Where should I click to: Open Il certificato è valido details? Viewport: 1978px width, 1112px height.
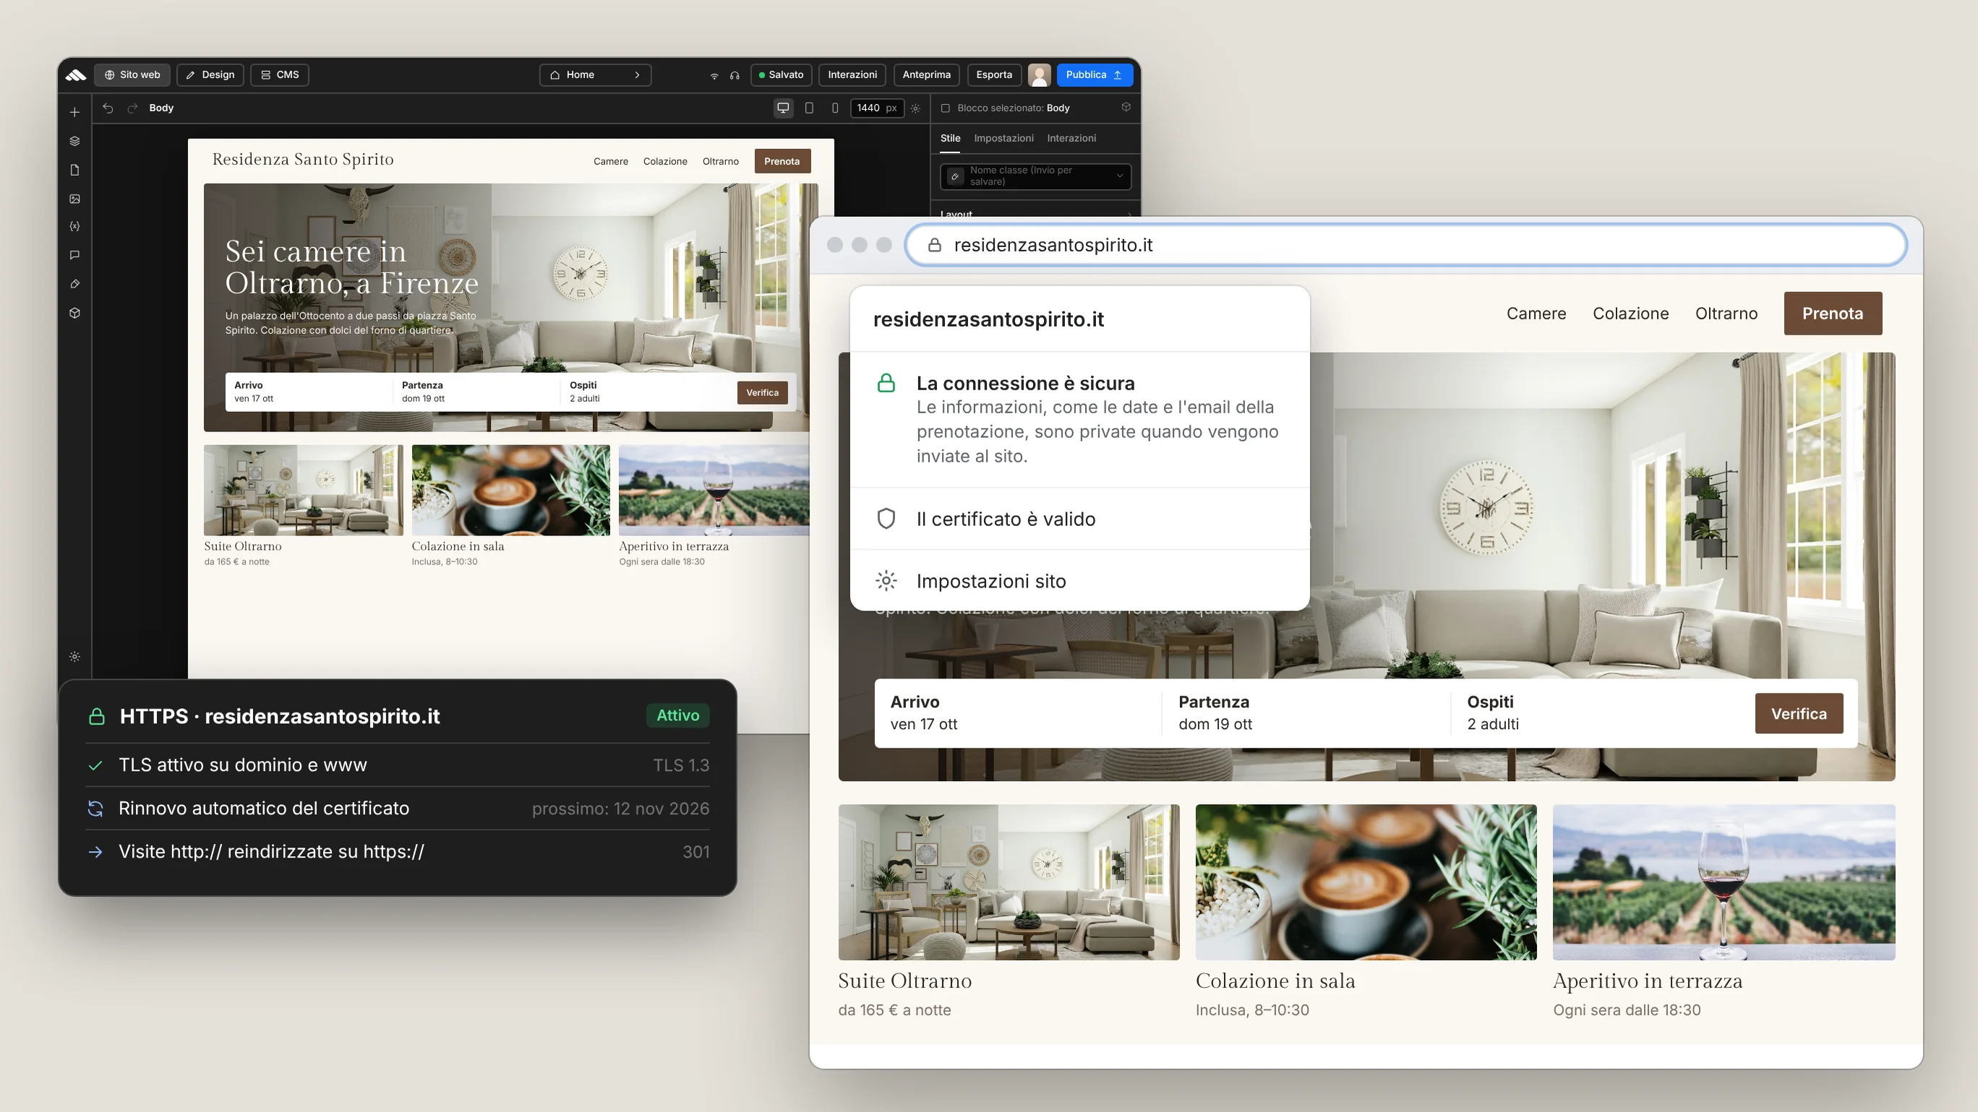click(1079, 519)
